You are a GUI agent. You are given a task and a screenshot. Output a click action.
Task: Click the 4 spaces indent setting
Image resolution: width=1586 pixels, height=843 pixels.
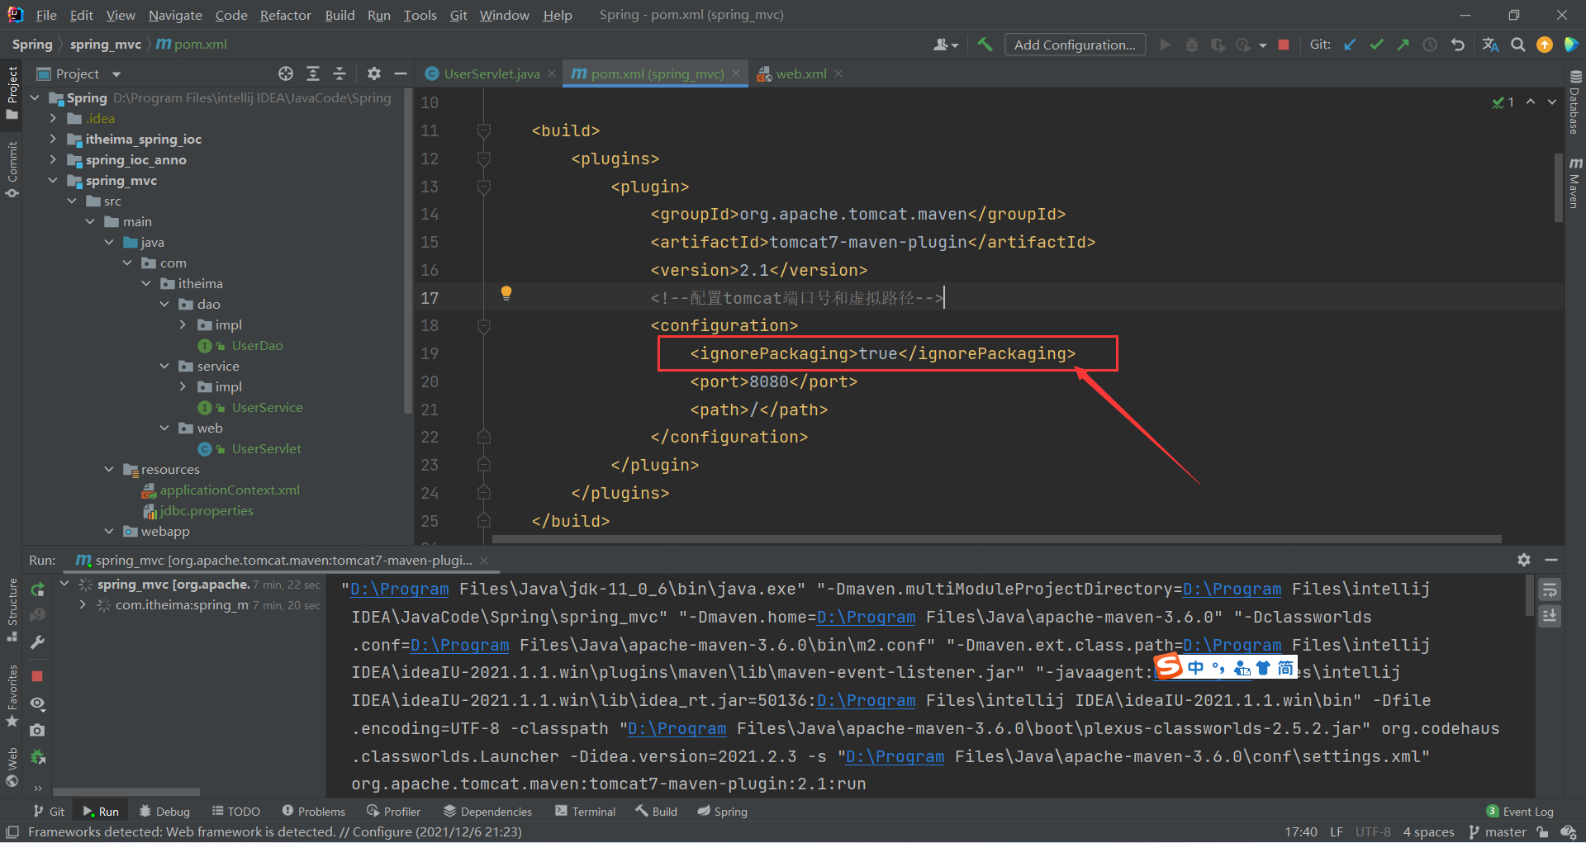(1428, 832)
